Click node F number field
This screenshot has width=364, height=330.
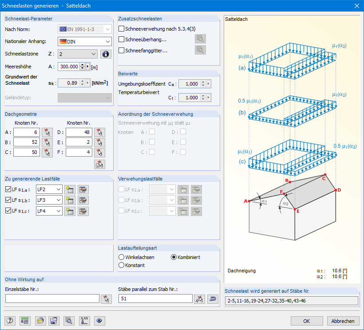coord(79,153)
